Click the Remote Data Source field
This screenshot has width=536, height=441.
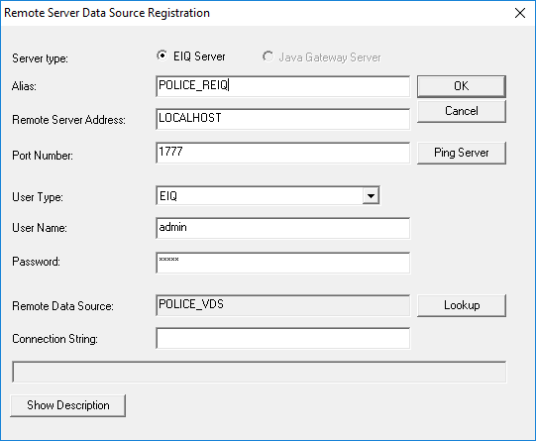[282, 305]
